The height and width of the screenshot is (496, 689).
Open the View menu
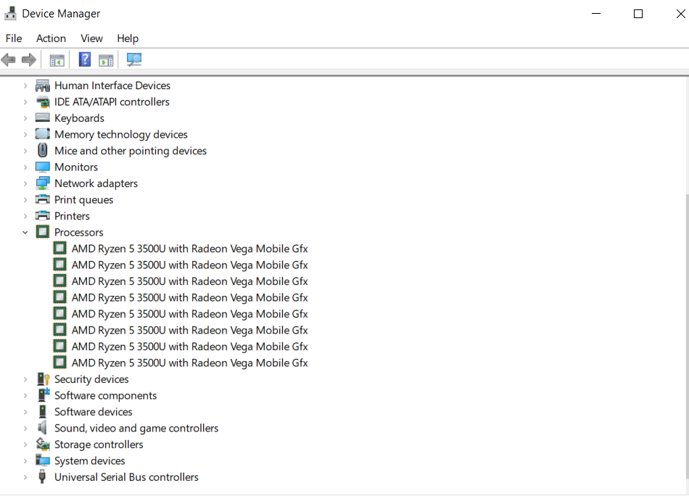91,38
